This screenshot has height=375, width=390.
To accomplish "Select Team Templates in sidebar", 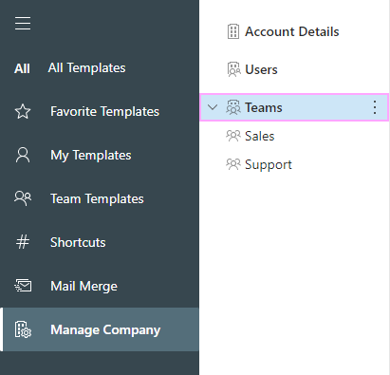I will [x=97, y=198].
